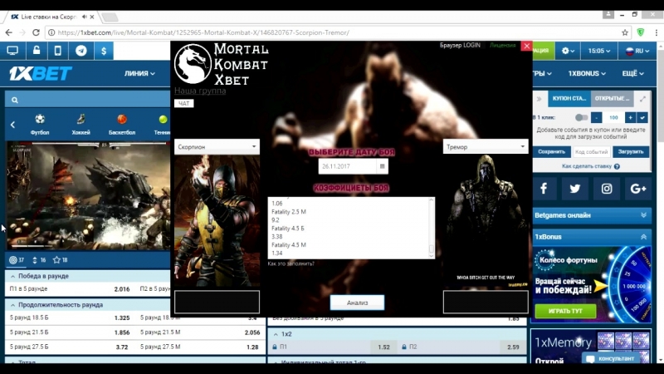Click the Лицензия link in overlay
Image resolution: width=664 pixels, height=374 pixels.
pyautogui.click(x=502, y=46)
